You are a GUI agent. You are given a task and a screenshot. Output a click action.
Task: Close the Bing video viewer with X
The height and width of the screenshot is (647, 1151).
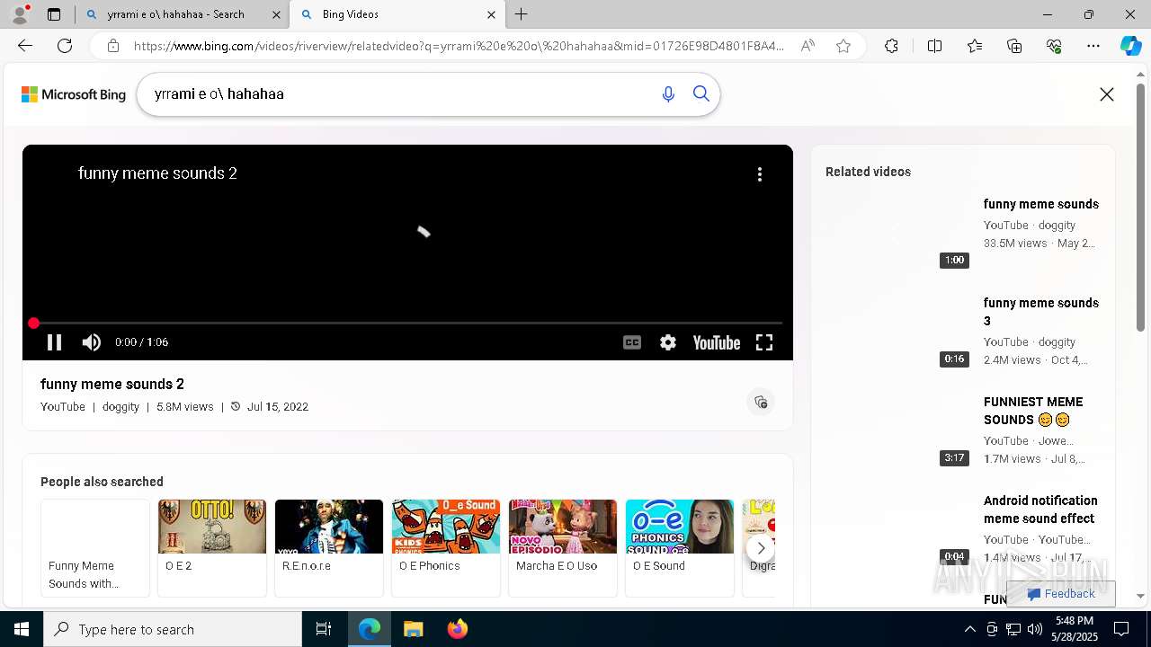pyautogui.click(x=1107, y=94)
